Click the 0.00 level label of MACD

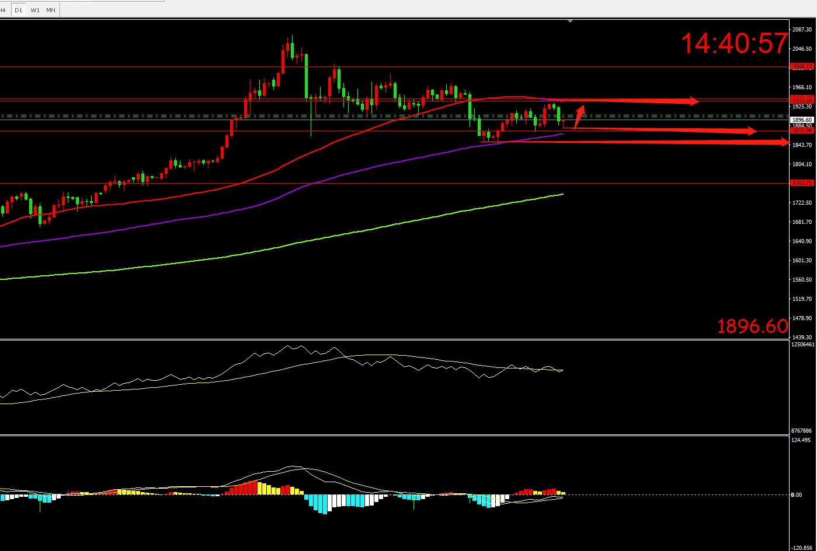tap(796, 494)
